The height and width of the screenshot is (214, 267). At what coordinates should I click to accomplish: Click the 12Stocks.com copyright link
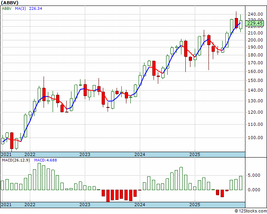251,211
